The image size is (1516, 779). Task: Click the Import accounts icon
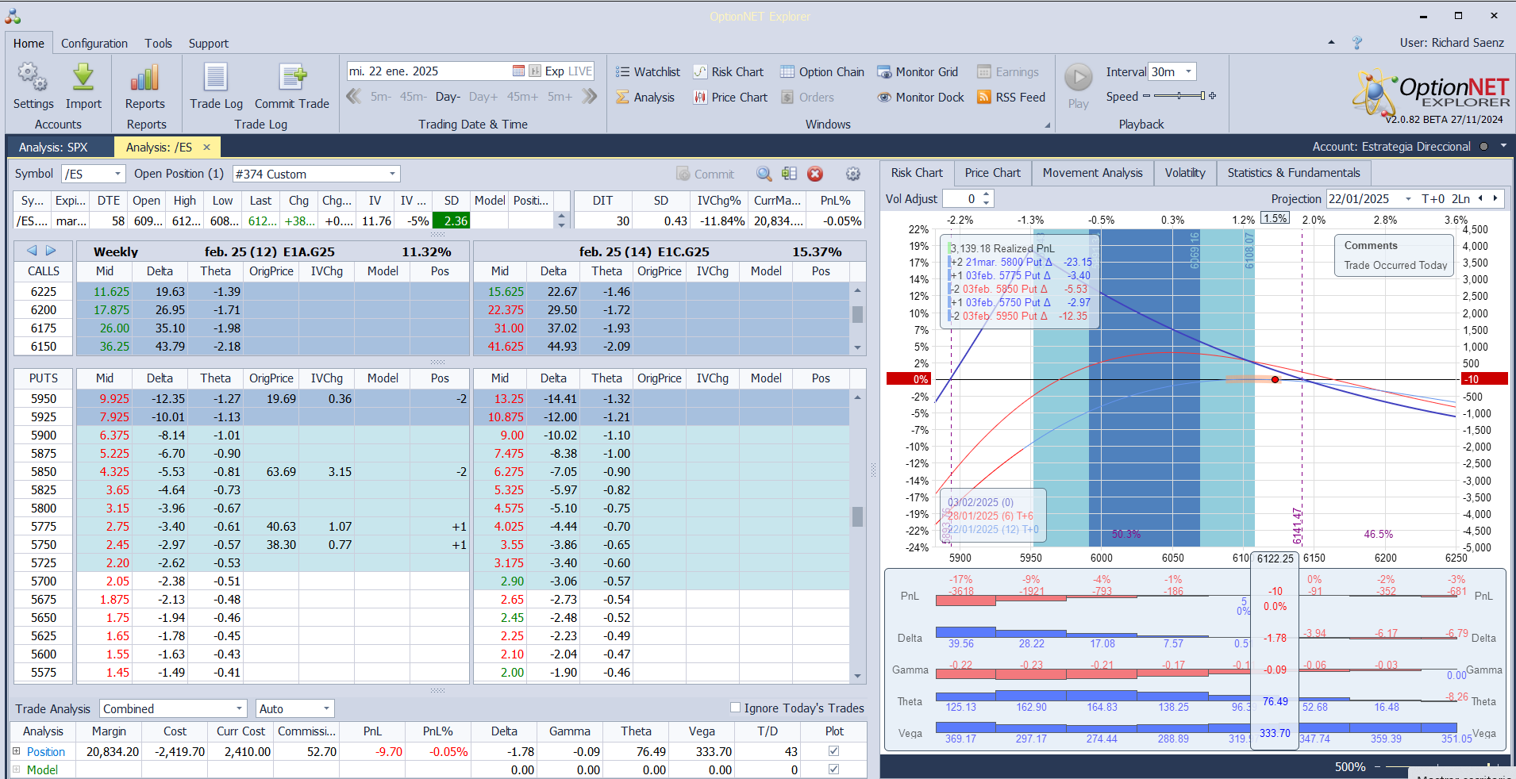coord(83,86)
